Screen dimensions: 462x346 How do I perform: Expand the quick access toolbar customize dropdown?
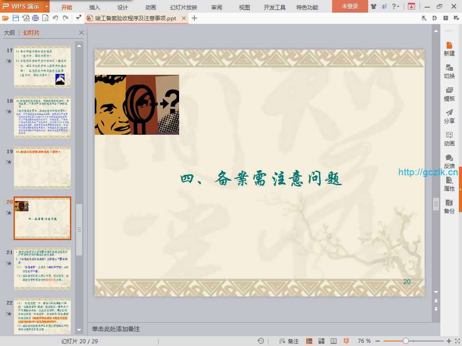79,18
